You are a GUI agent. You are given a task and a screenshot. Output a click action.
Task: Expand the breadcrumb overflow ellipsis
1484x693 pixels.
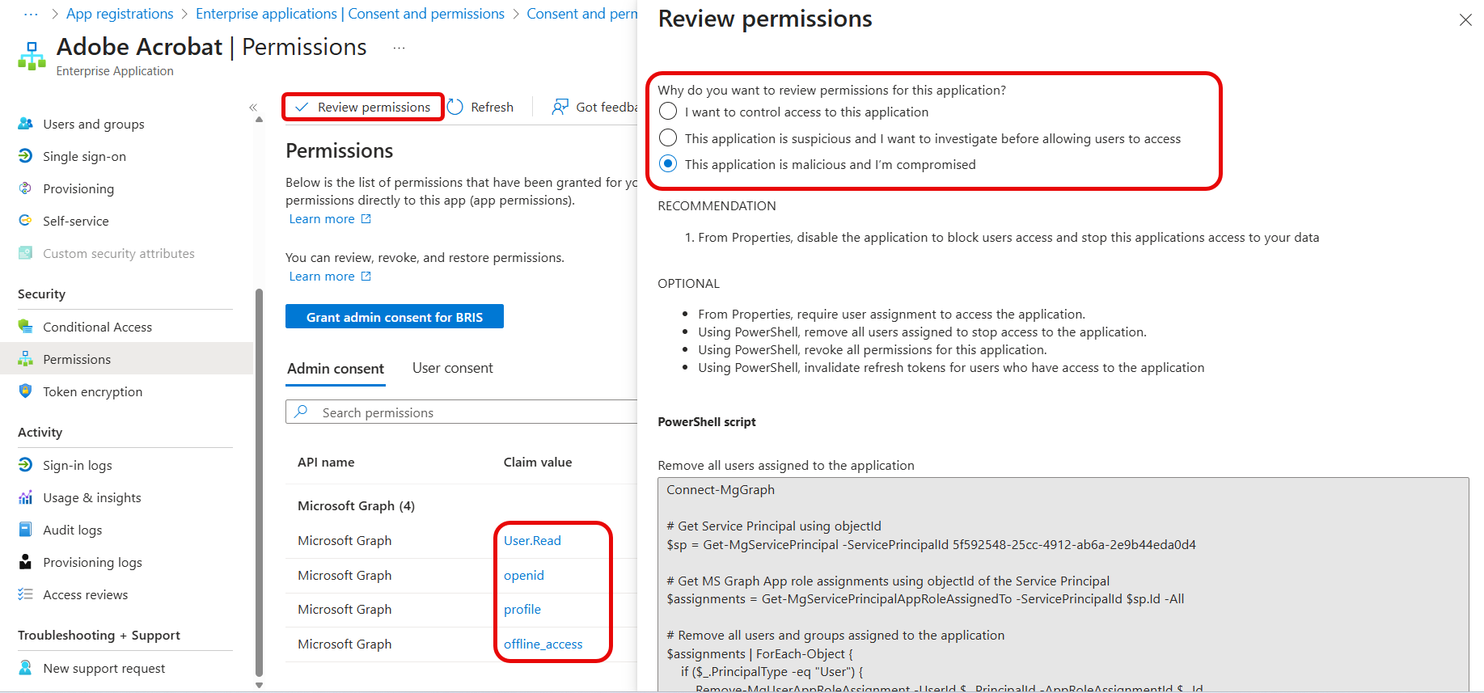(x=30, y=13)
